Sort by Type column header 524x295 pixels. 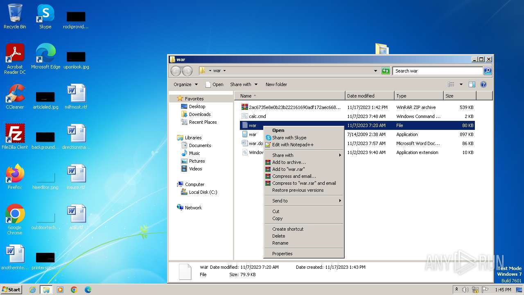pos(419,96)
